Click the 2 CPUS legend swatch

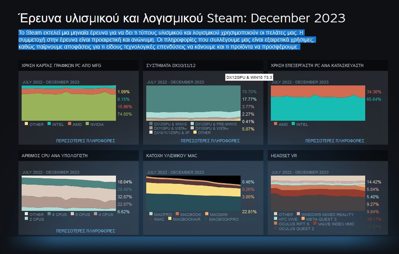coord(26,218)
